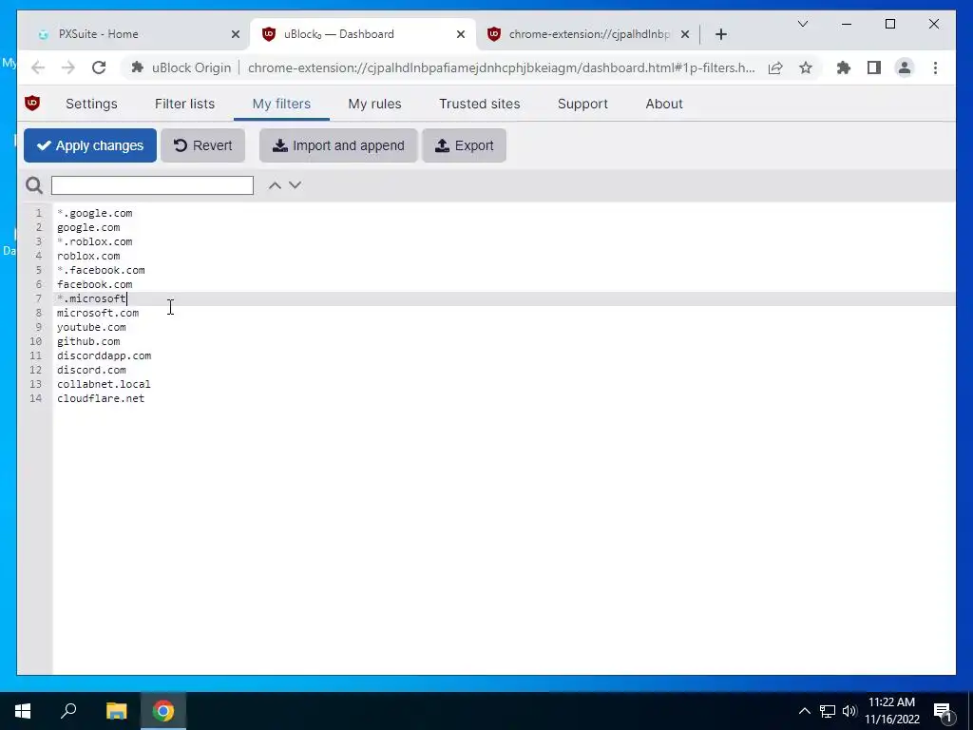The height and width of the screenshot is (730, 973).
Task: Bookmark this tab with the star icon
Action: (806, 67)
